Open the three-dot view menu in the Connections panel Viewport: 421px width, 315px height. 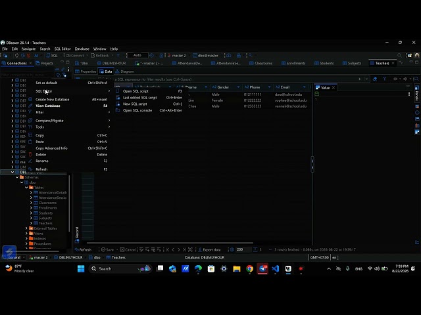[68, 70]
